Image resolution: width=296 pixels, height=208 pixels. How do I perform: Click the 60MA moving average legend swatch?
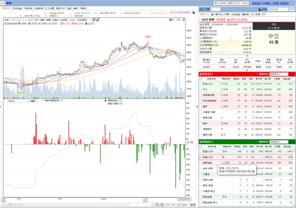(x=121, y=13)
